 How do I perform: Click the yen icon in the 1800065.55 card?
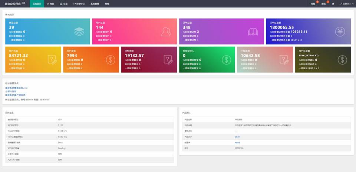click(340, 32)
